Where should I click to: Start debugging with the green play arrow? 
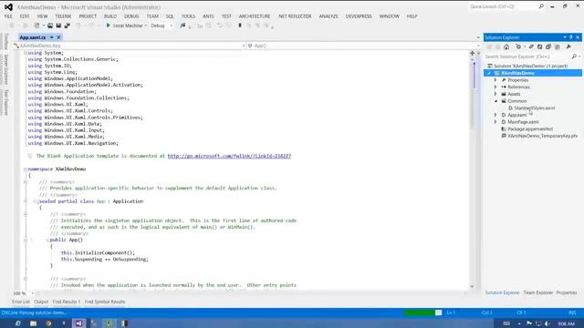click(108, 26)
